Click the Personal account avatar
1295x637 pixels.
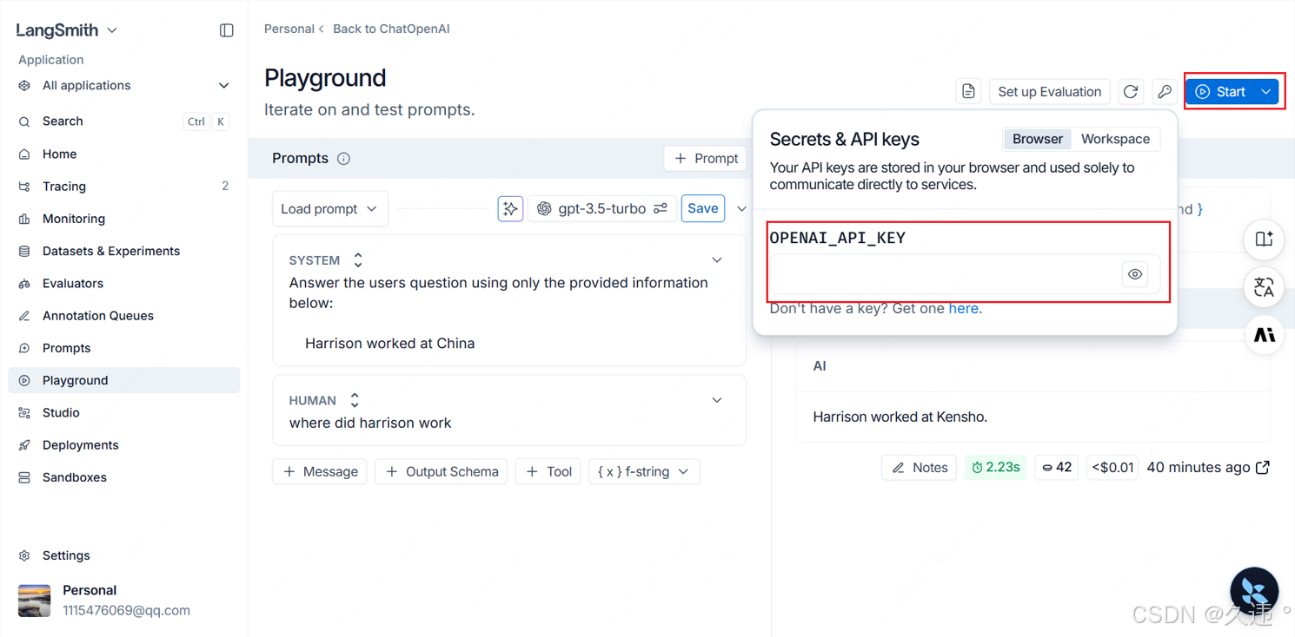(x=35, y=601)
